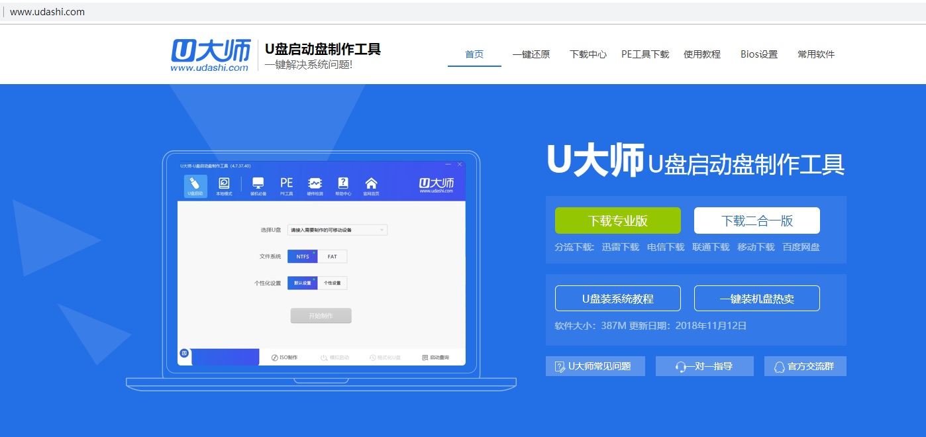Expand the 选择U盘 device dropdown

point(337,230)
